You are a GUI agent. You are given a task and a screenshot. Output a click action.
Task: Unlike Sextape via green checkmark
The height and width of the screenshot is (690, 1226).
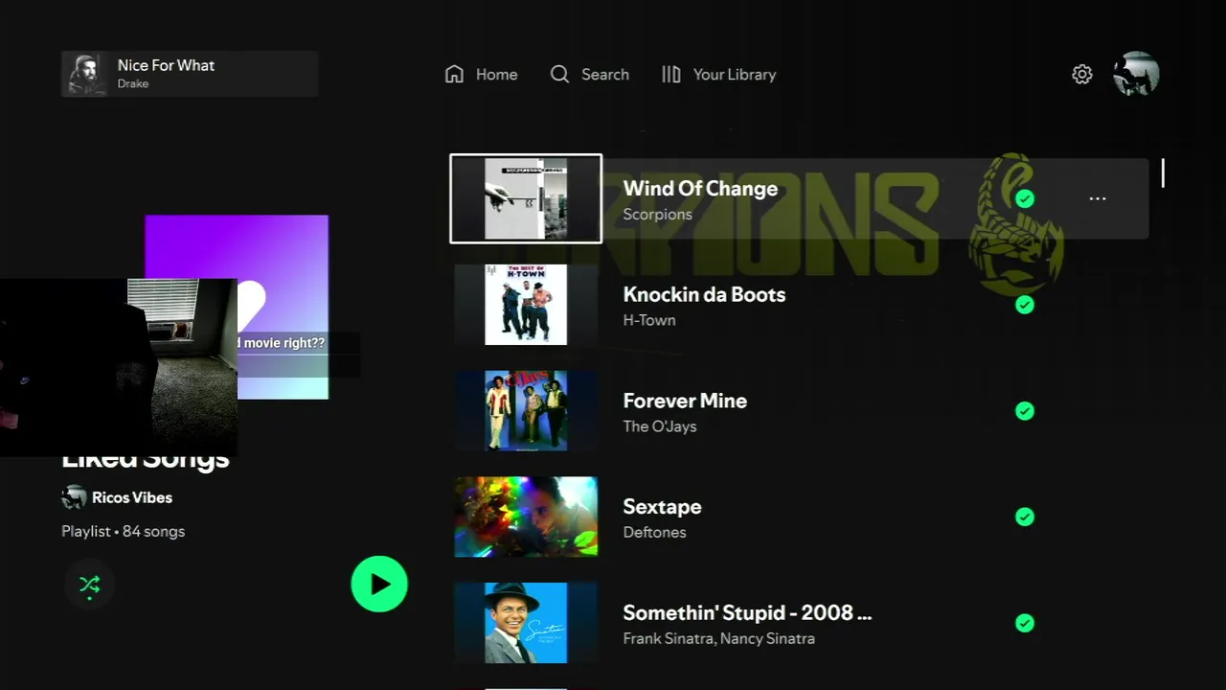pyautogui.click(x=1025, y=517)
